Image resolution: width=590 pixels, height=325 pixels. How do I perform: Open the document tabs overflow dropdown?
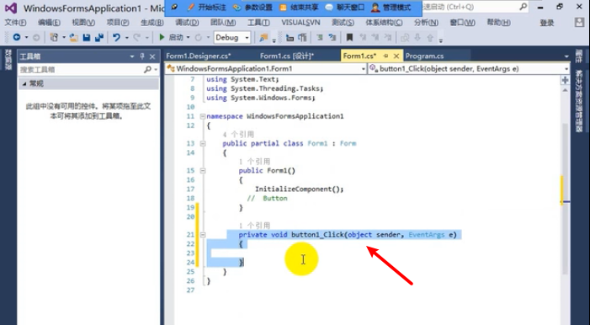click(x=566, y=56)
